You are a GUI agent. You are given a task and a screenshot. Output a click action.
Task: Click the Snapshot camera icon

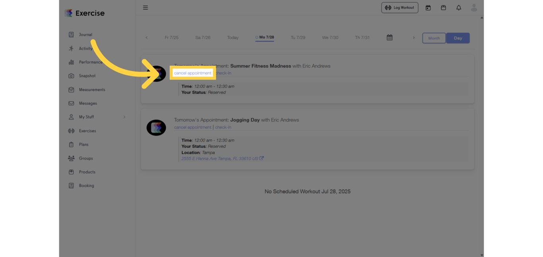pyautogui.click(x=71, y=76)
